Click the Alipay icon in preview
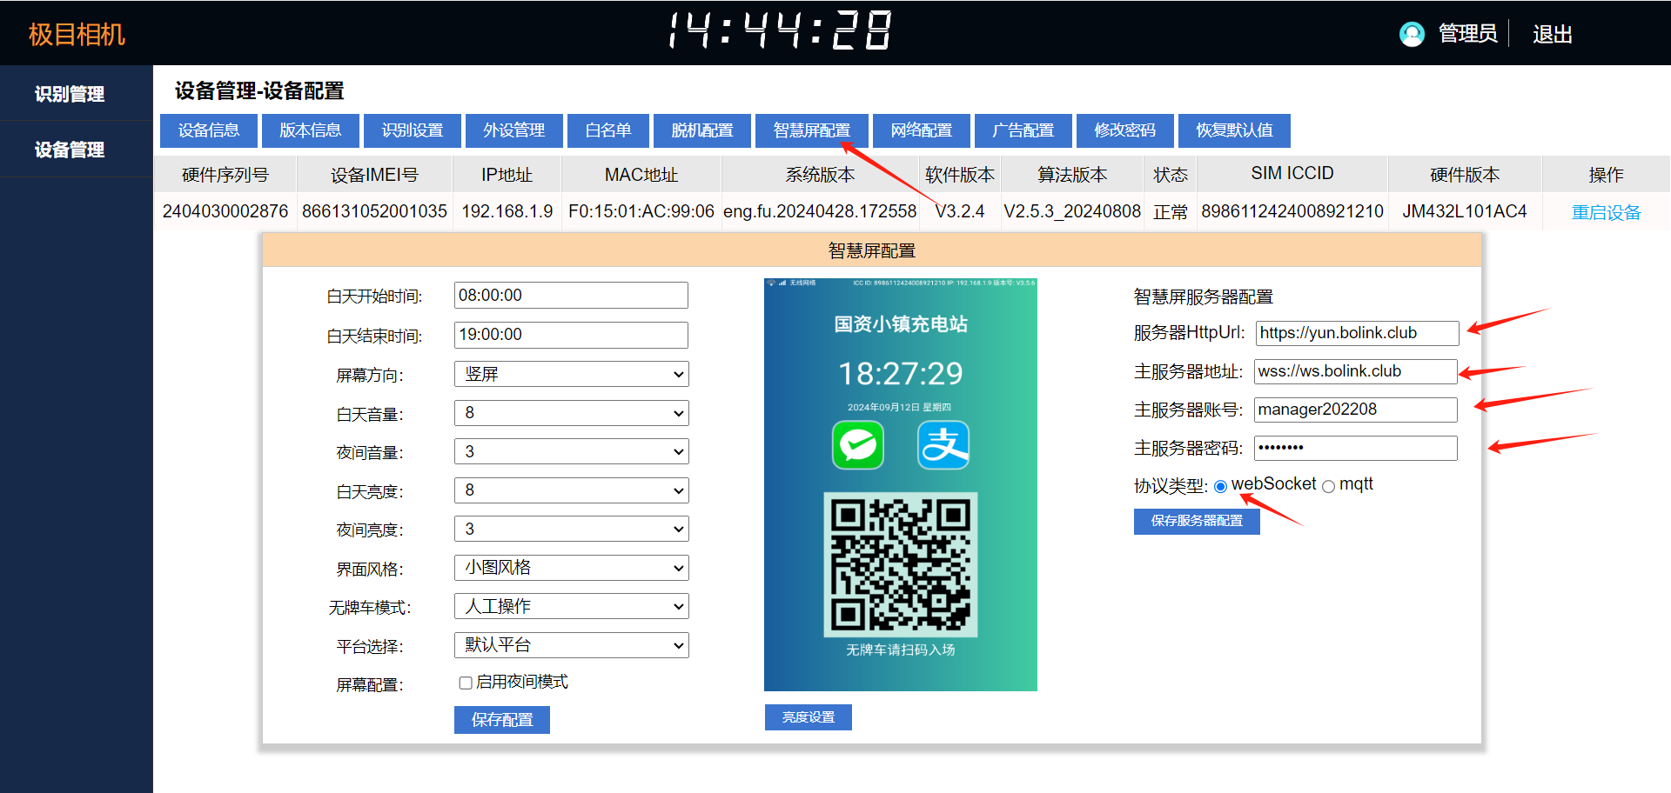This screenshot has width=1671, height=793. click(943, 445)
